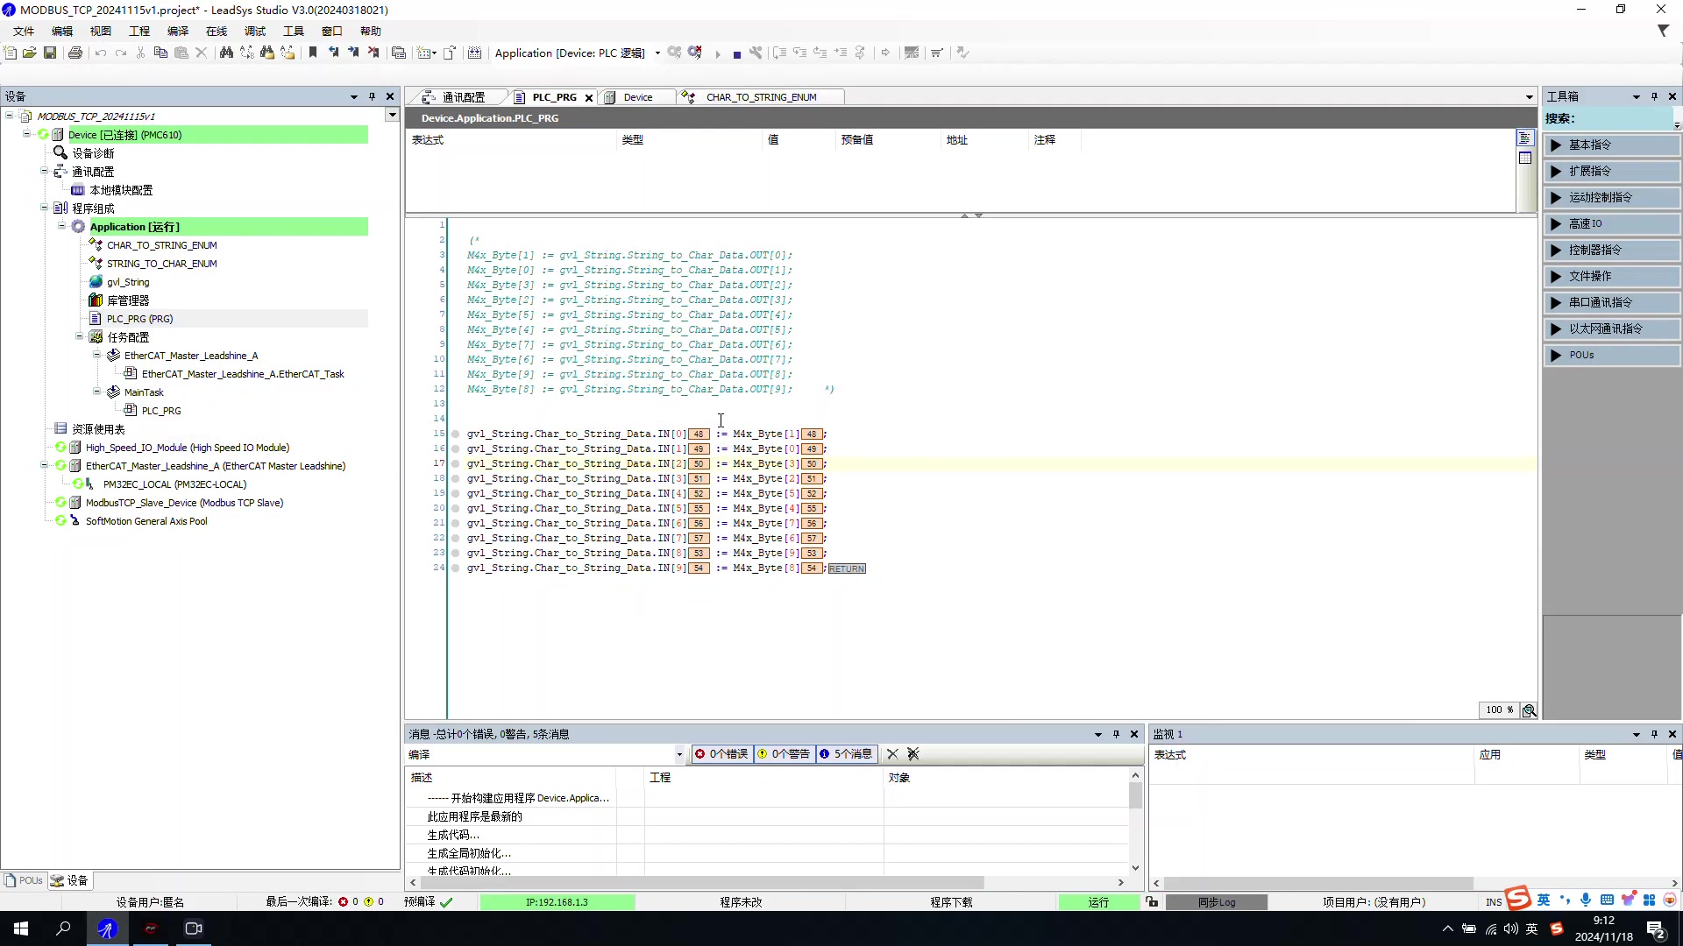Open Windows Start menu
This screenshot has height=946, width=1683.
pos(21,928)
